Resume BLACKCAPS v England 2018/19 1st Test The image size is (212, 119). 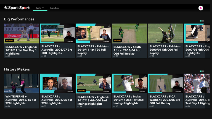9,40
